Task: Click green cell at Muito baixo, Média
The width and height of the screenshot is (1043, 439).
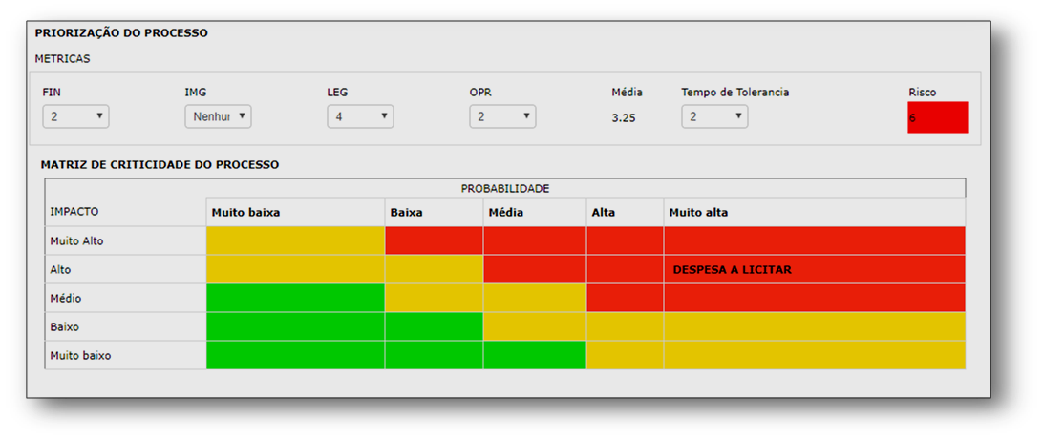Action: tap(534, 355)
